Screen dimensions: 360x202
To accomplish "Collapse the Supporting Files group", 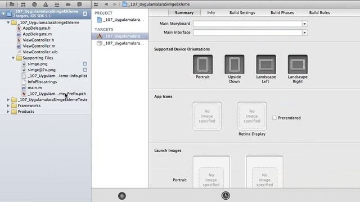I will (13, 58).
